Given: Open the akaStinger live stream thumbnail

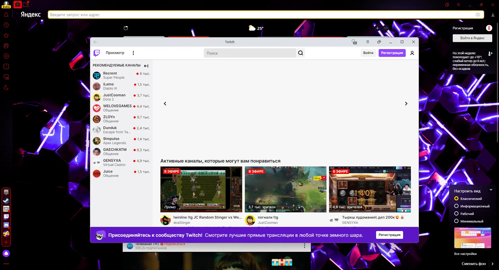Looking at the screenshot, I should (201, 189).
